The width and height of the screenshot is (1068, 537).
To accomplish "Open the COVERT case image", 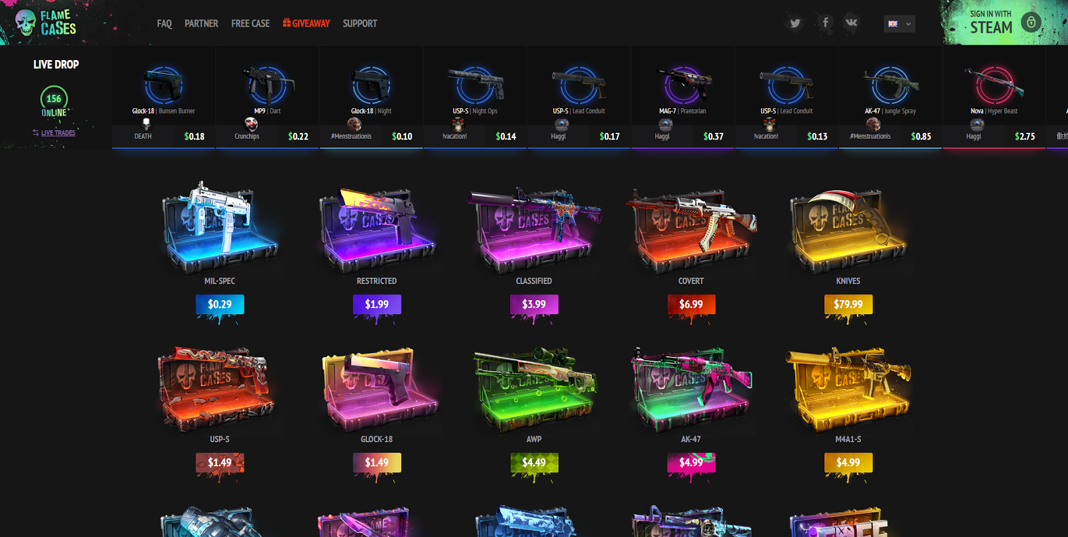I will pyautogui.click(x=691, y=230).
